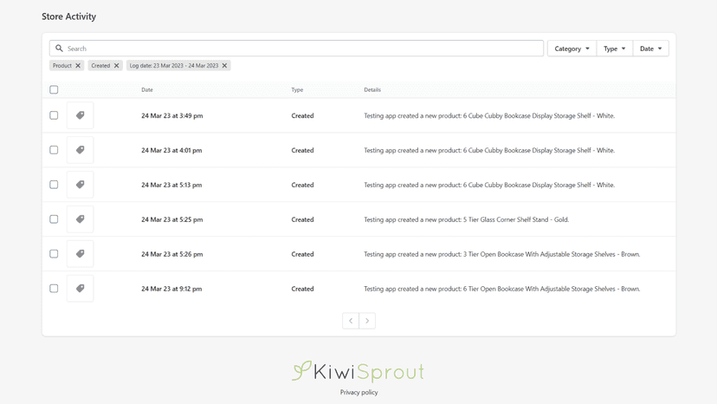Image resolution: width=717 pixels, height=404 pixels.
Task: Click into the Search input field
Action: point(296,48)
